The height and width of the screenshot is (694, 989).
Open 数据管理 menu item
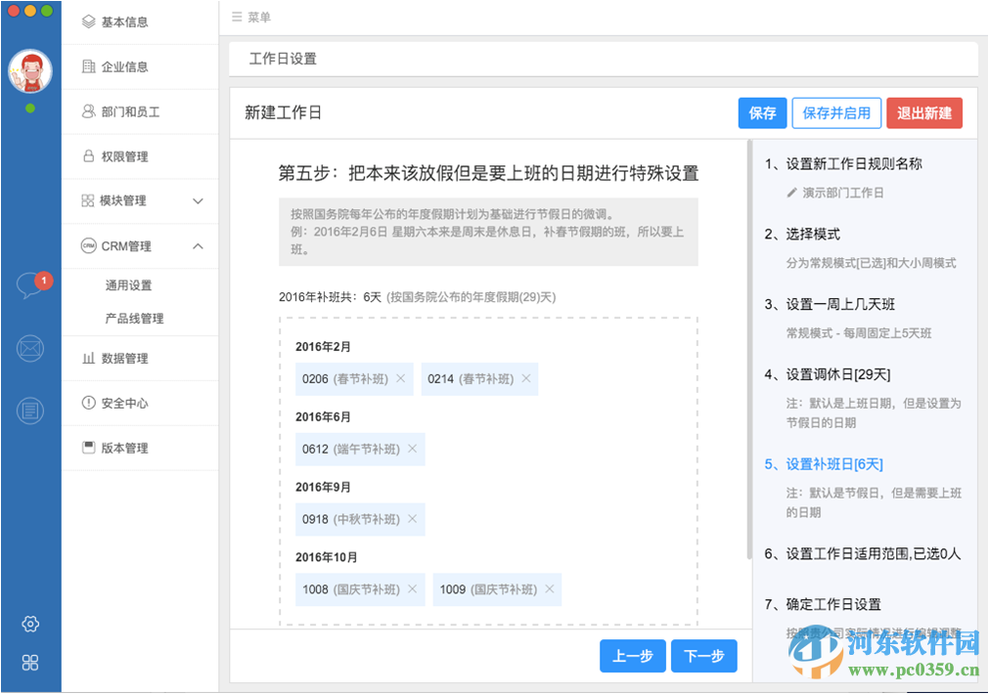(140, 358)
